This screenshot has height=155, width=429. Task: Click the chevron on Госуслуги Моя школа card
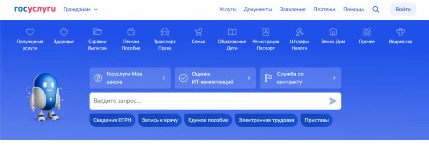point(164,78)
